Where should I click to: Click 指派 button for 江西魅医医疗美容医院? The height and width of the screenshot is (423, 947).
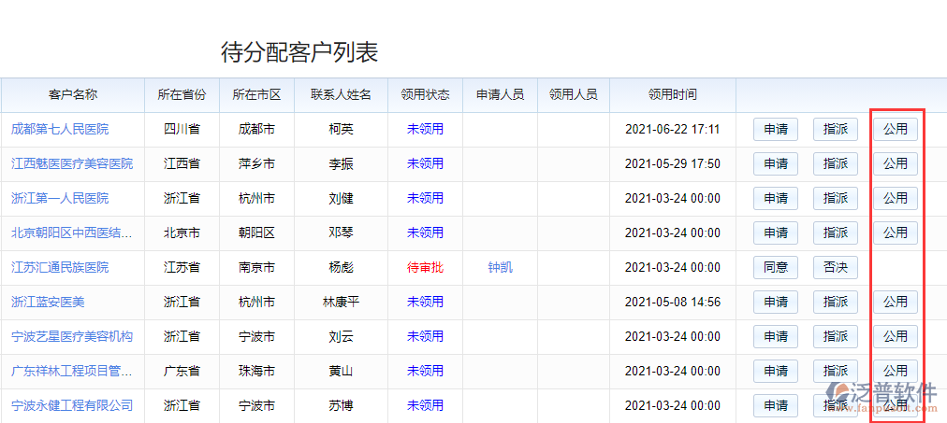(x=835, y=163)
